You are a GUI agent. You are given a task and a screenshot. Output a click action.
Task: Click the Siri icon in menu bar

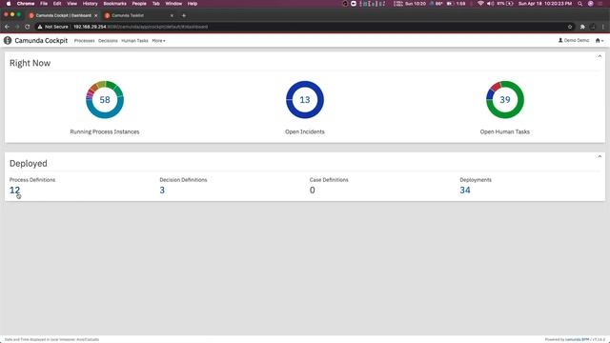click(x=591, y=4)
